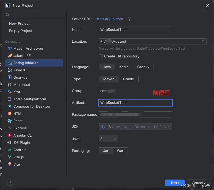Click the Cancel button

[197, 183]
